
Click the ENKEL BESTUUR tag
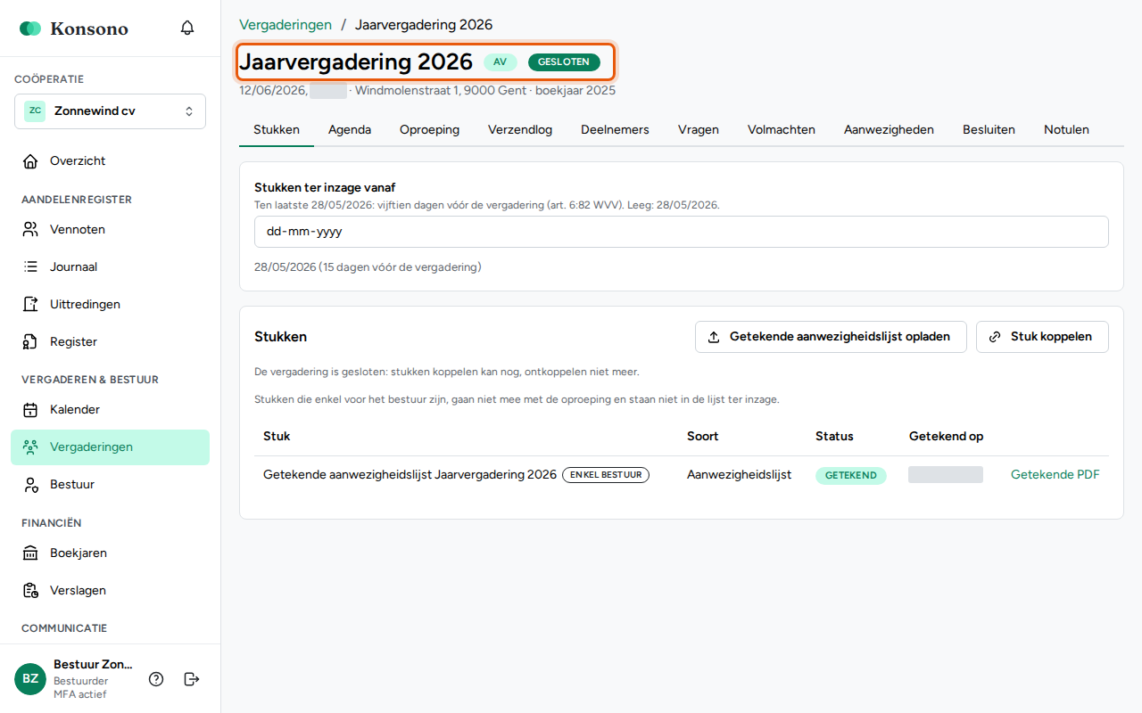[x=606, y=475]
